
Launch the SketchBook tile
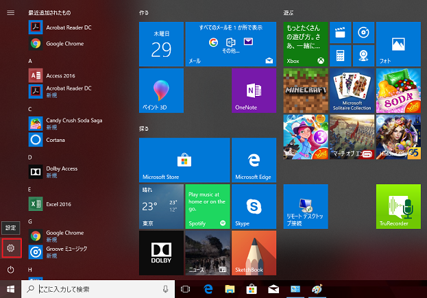(254, 253)
